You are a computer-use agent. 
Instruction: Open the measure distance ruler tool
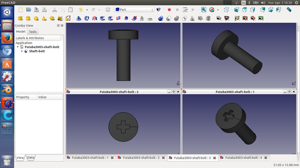289,9
